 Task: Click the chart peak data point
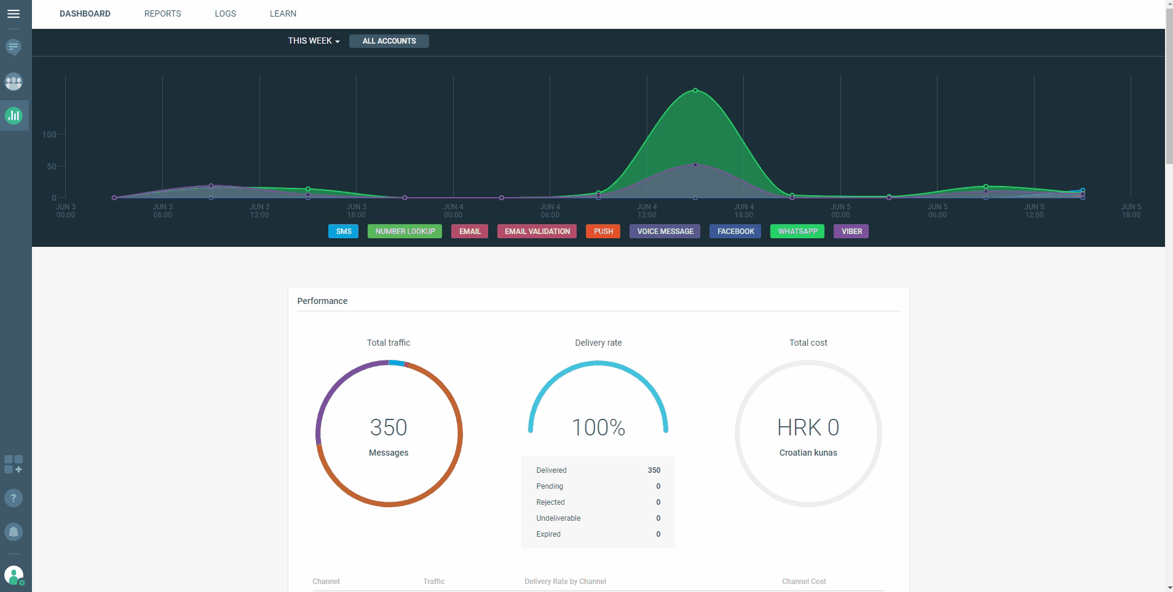(695, 90)
